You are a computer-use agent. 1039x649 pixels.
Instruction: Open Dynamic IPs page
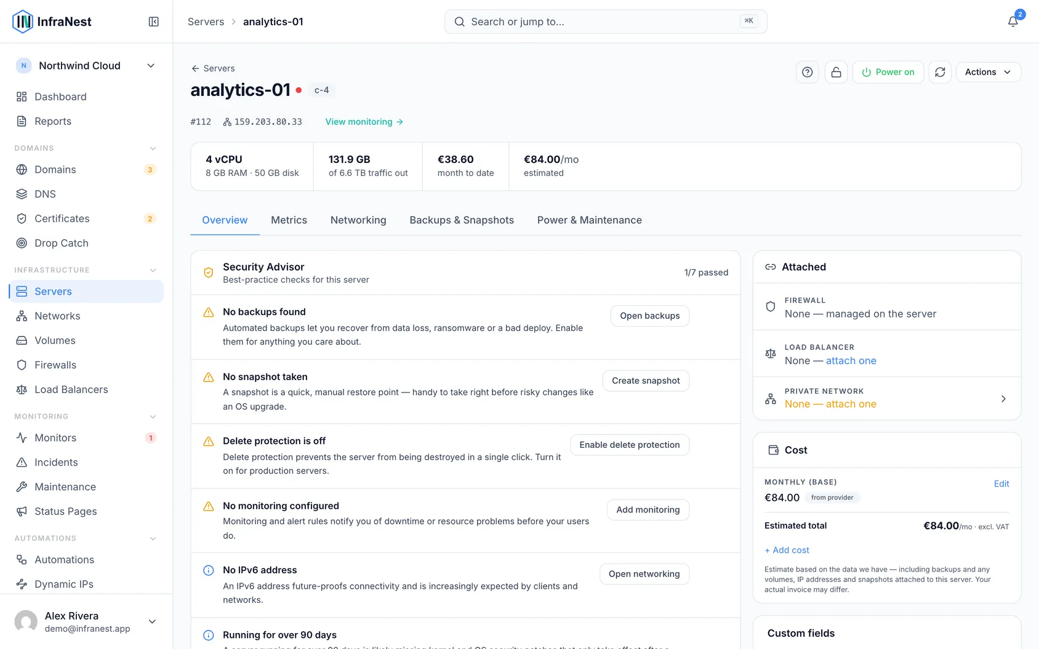(86, 584)
